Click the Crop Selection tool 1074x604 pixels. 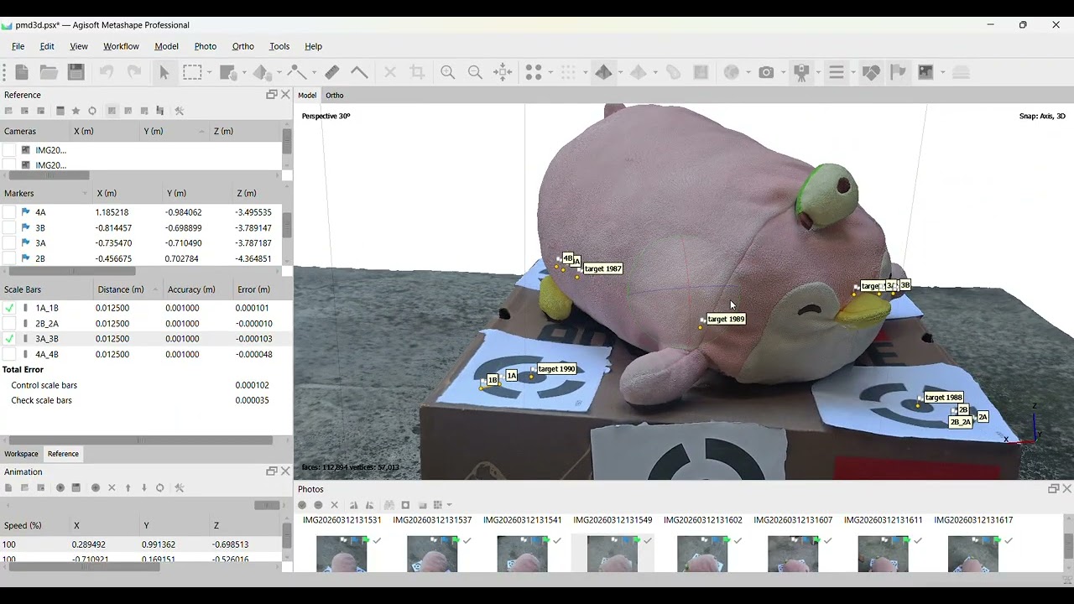[x=417, y=72]
